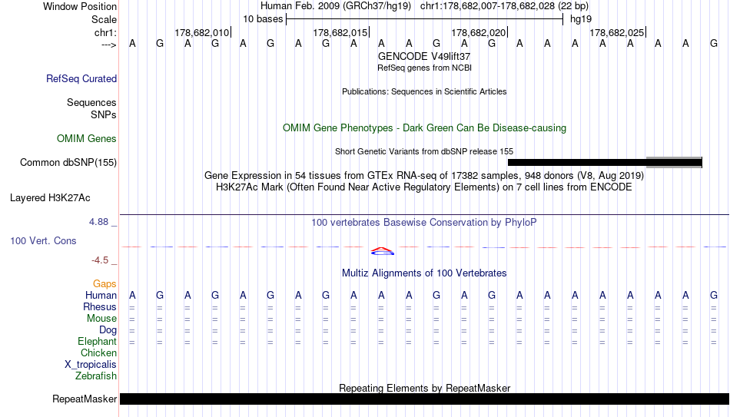Click the -4.5 PhyloP lower value

click(100, 260)
